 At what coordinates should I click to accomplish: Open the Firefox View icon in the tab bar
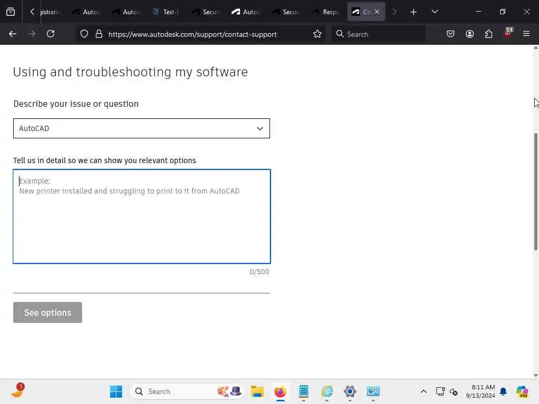pyautogui.click(x=11, y=12)
